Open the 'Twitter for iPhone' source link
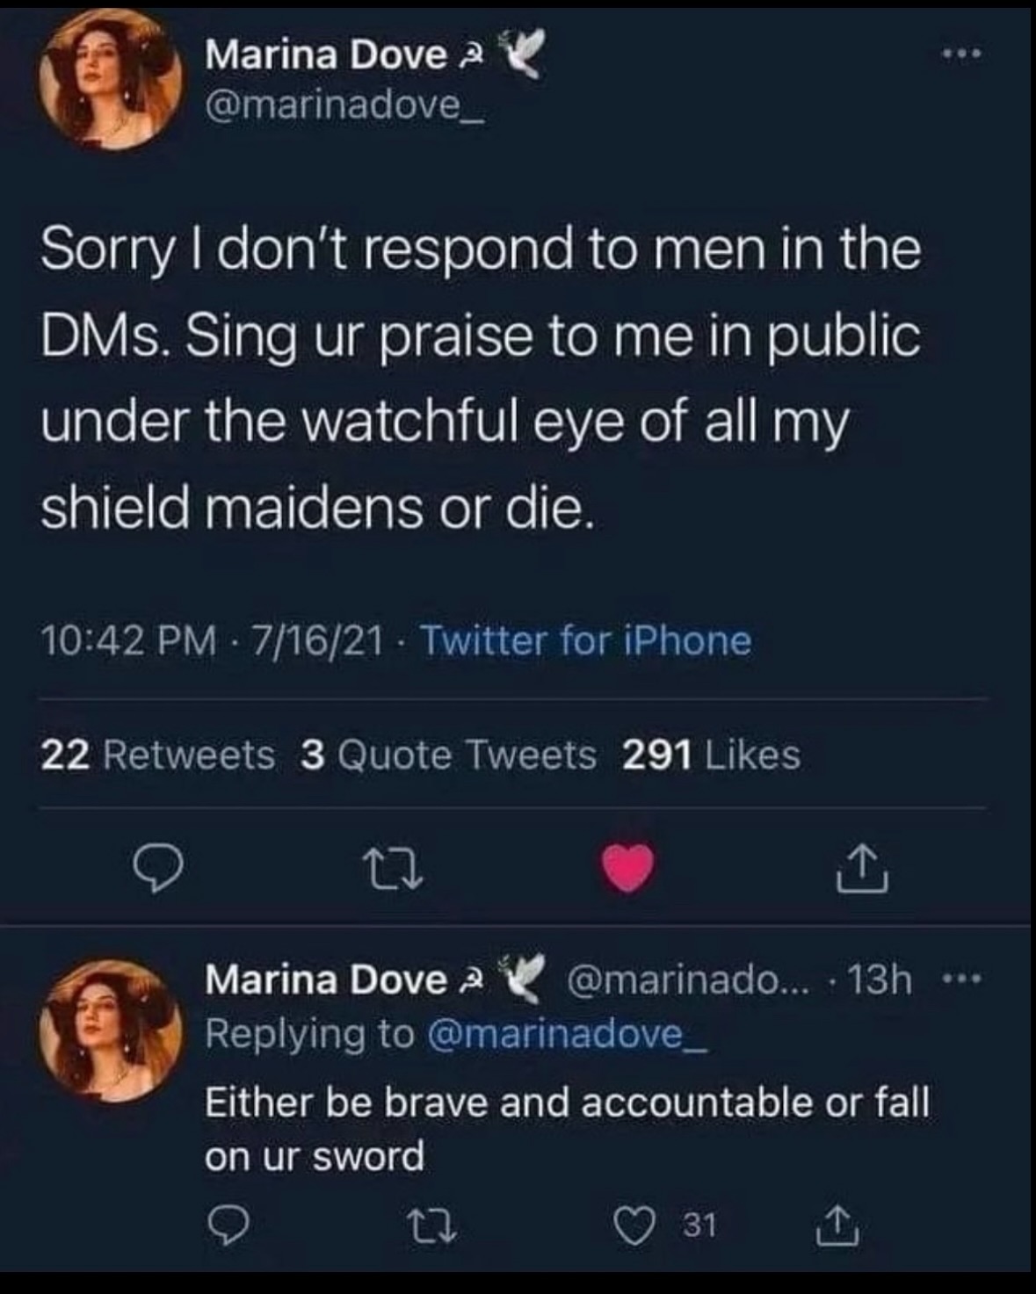Screen dimensions: 1036x1294 tap(585, 640)
